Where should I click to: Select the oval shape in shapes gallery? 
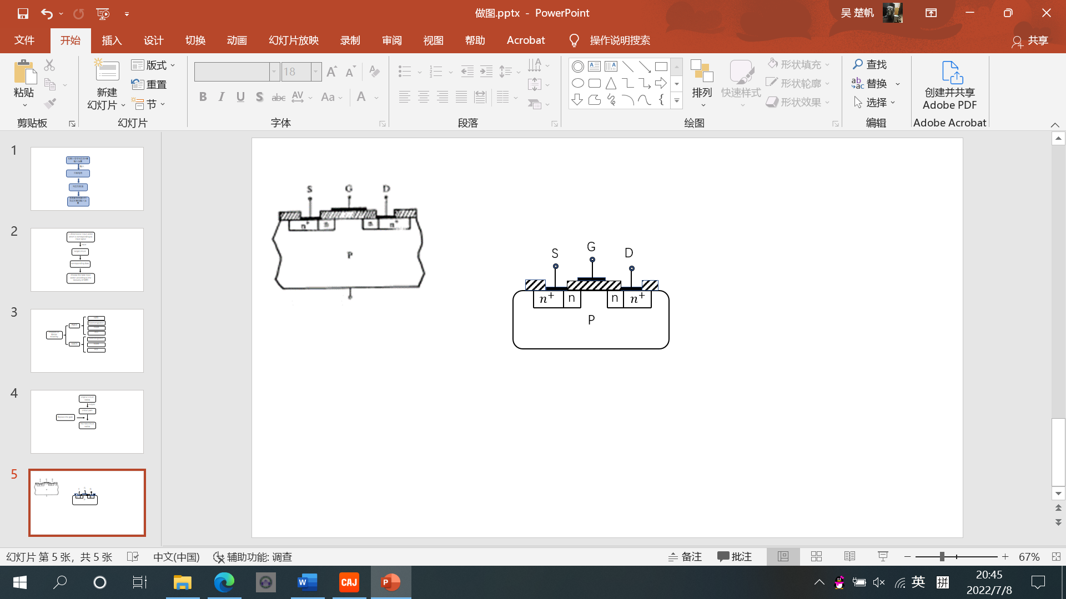click(x=577, y=84)
